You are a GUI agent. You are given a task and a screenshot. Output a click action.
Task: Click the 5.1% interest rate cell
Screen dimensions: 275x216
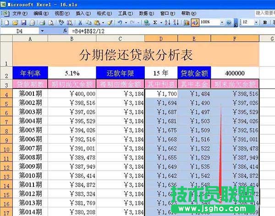(72, 72)
